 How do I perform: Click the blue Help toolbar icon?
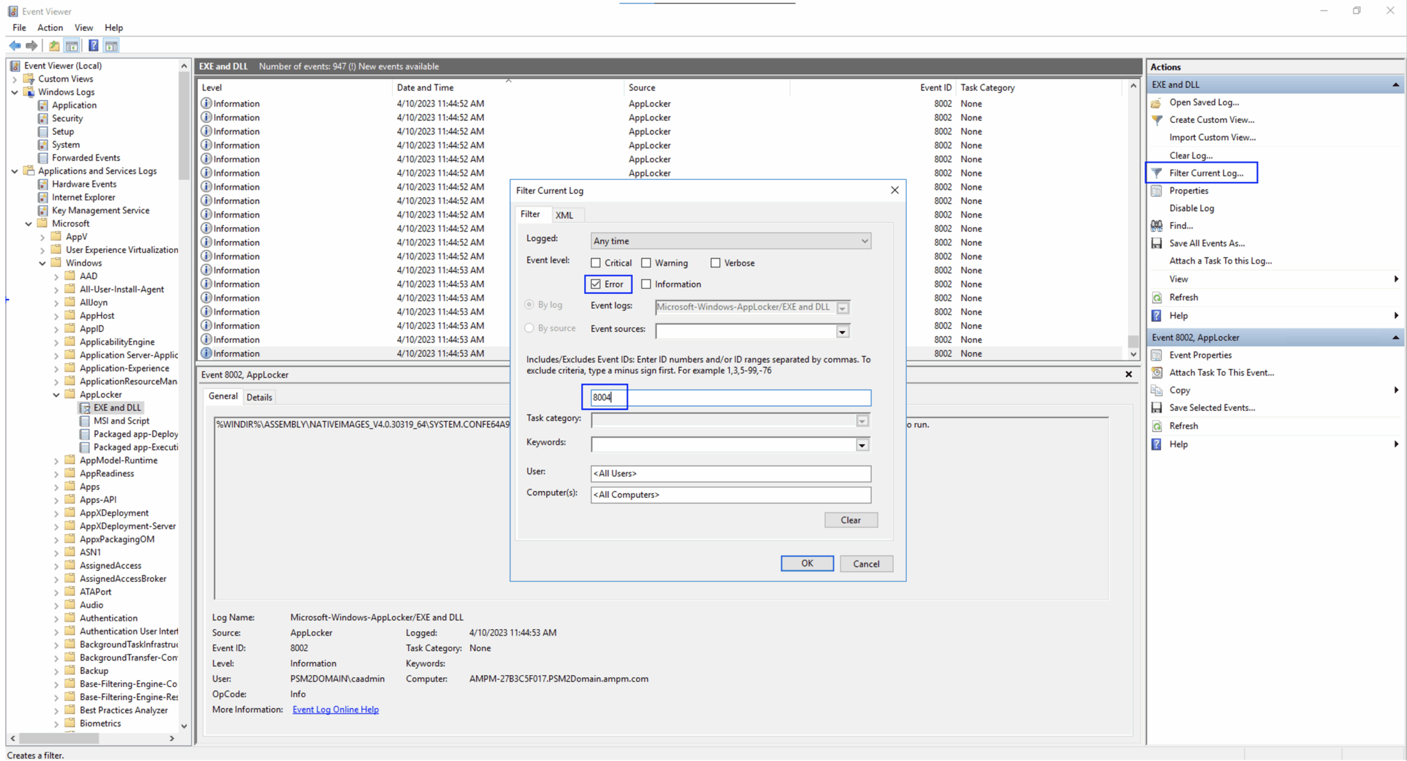click(x=93, y=46)
